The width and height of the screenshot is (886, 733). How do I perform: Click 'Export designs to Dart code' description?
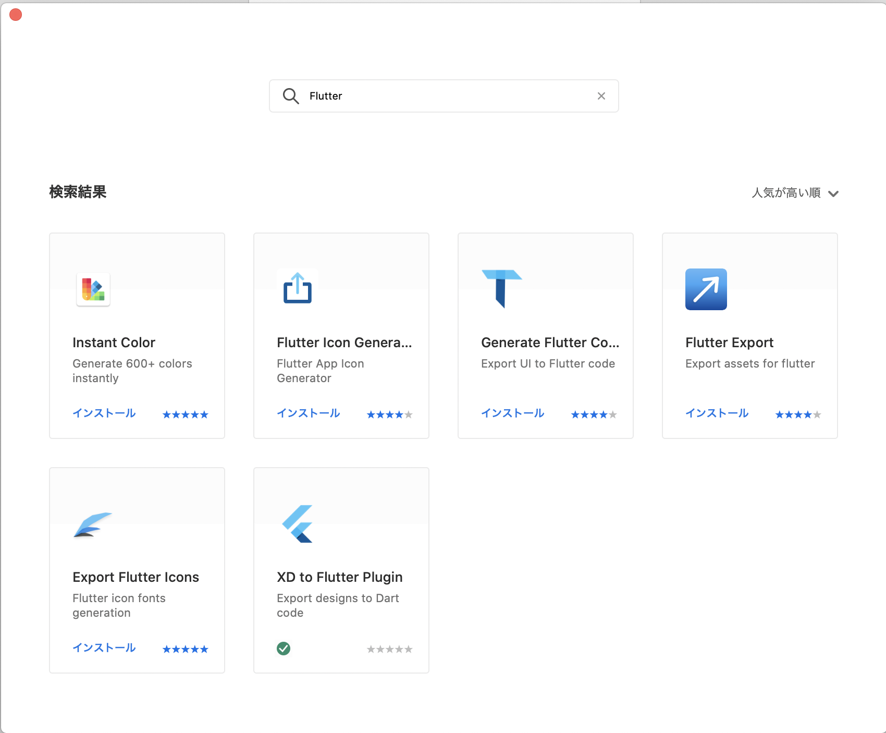[338, 605]
